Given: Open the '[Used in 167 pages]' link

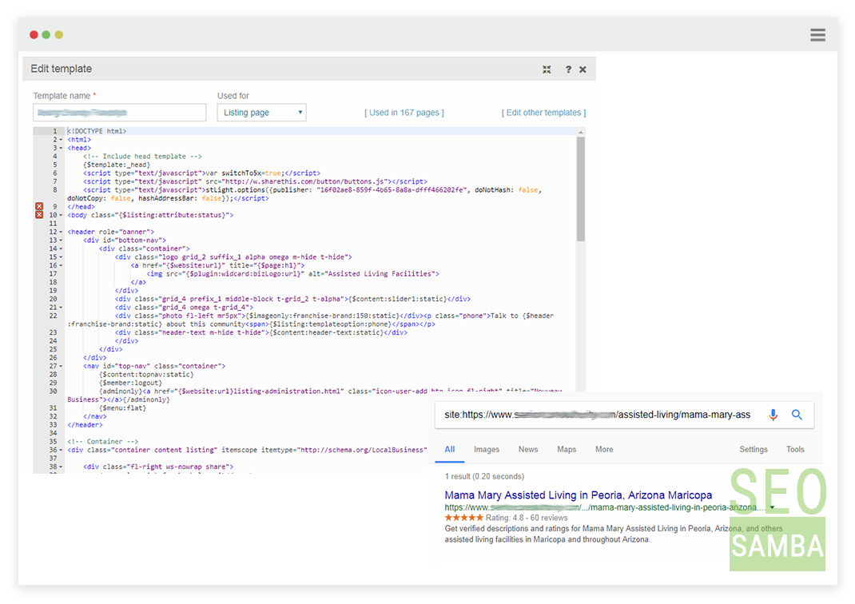Looking at the screenshot, I should (x=404, y=112).
